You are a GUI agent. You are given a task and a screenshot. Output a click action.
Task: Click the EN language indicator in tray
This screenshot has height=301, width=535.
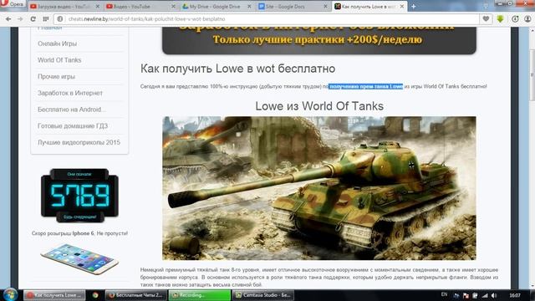444,294
